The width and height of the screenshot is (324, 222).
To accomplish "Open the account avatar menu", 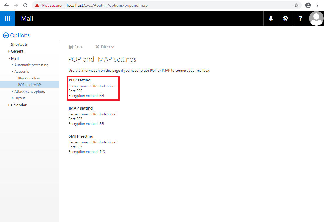I will pyautogui.click(x=316, y=18).
